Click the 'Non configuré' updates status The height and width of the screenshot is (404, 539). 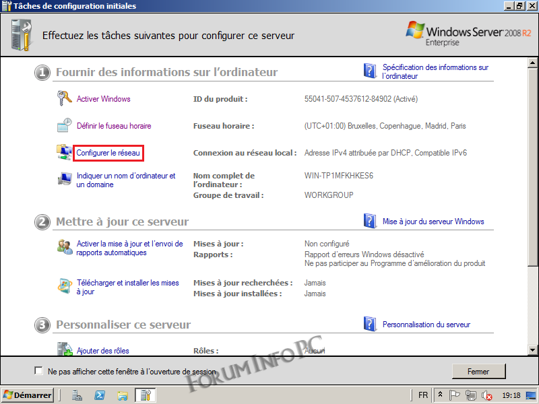pos(327,244)
